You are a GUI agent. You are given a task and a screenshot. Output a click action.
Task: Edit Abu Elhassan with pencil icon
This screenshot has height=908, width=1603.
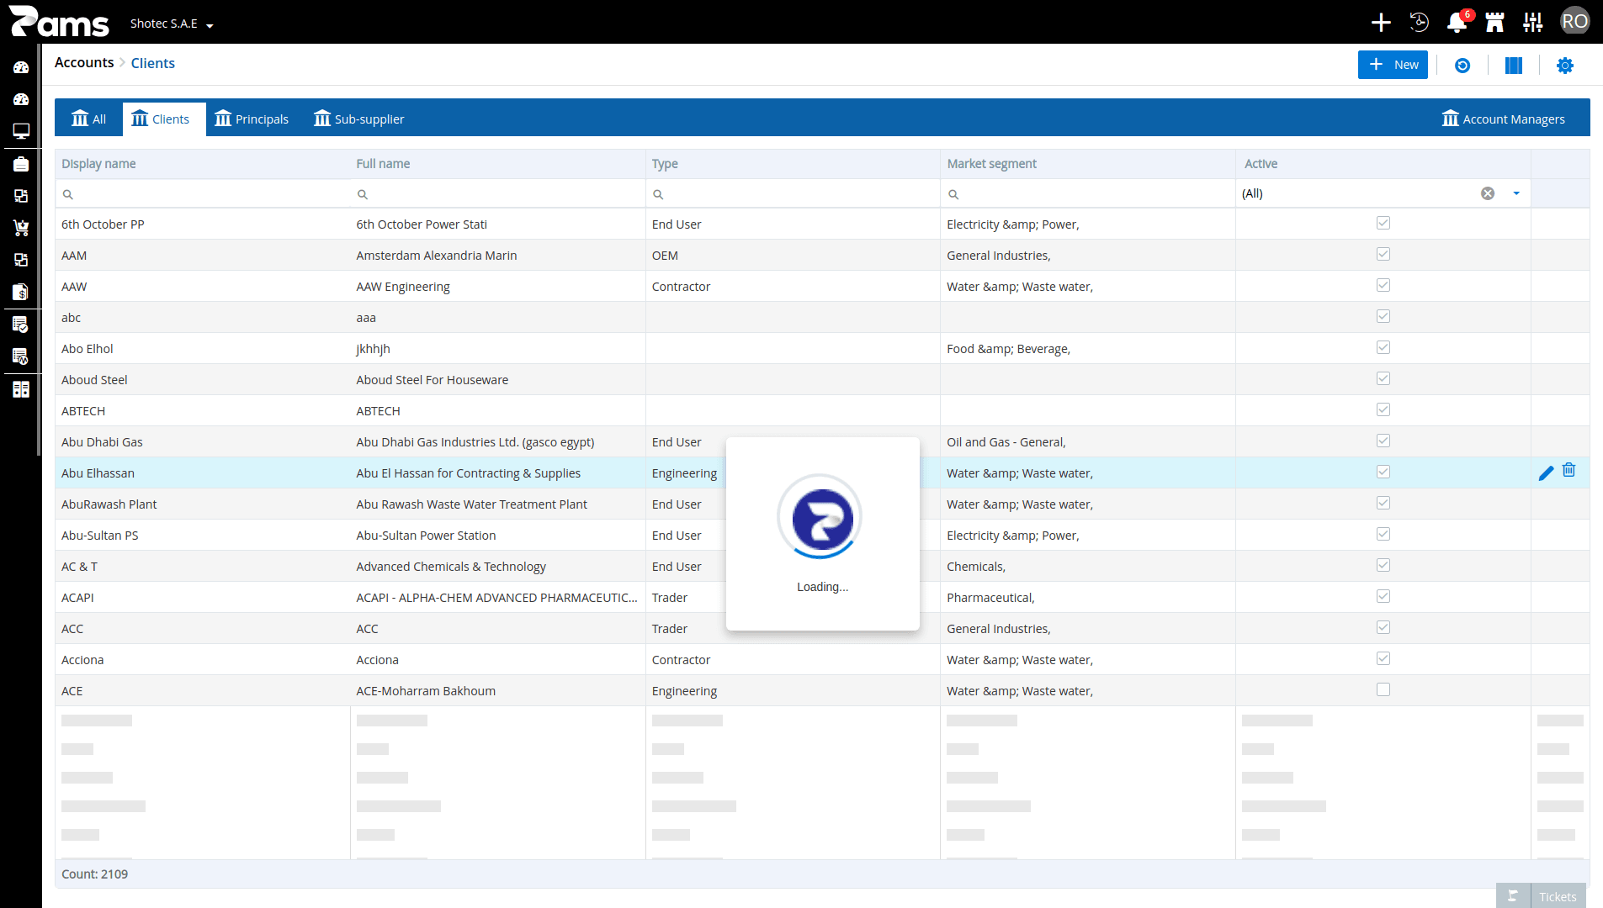click(1546, 473)
